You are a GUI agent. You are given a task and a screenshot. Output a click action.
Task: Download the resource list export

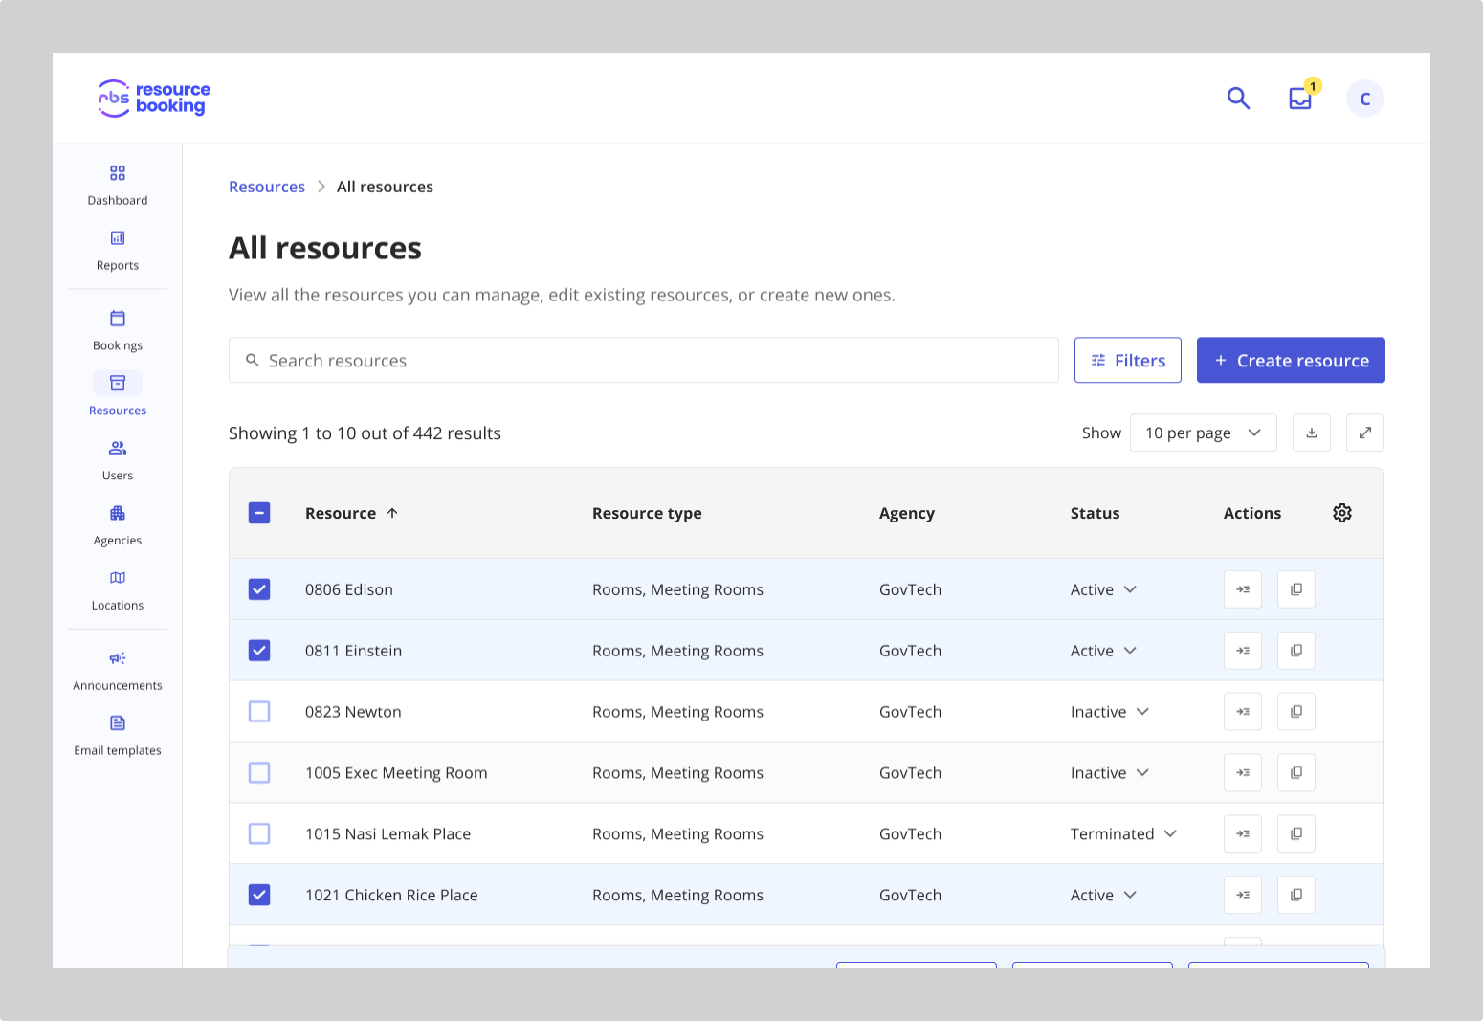tap(1311, 433)
